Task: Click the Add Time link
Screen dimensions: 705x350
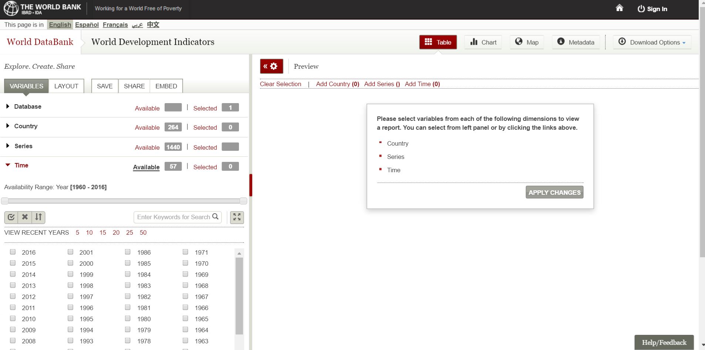Action: (422, 84)
